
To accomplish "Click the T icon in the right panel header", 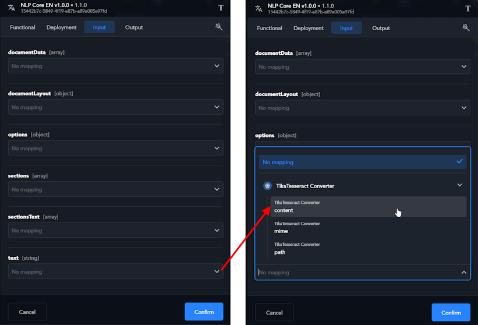I will [468, 8].
